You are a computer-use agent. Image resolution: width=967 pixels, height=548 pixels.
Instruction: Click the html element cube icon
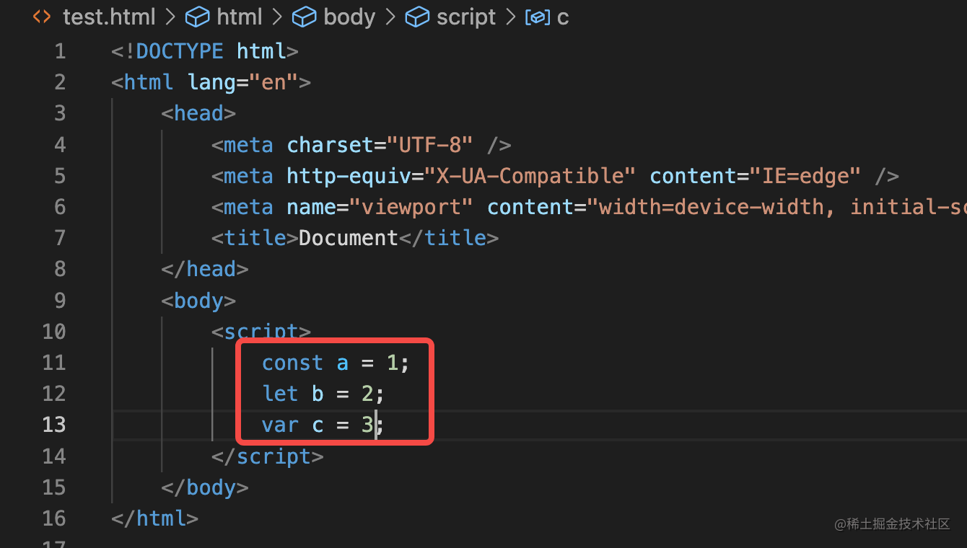[198, 17]
